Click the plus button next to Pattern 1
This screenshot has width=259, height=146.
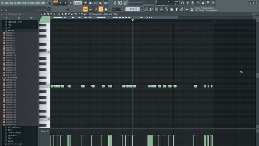[141, 9]
